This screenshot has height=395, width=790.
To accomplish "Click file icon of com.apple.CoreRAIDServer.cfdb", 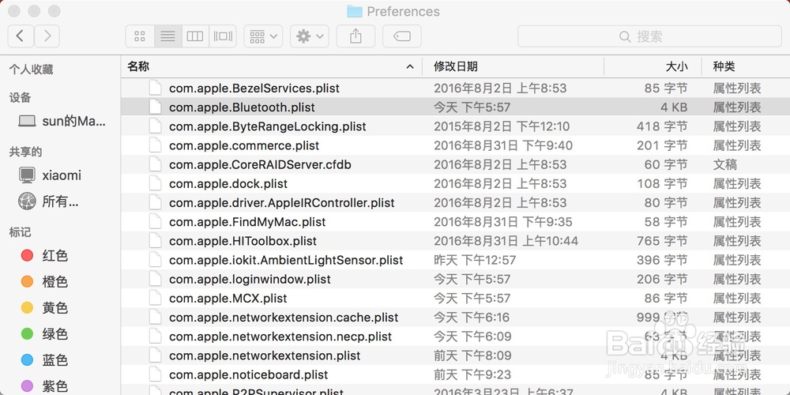I will pos(155,164).
